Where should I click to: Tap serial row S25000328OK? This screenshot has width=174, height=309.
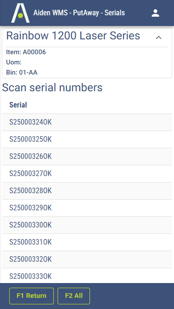pos(87,191)
